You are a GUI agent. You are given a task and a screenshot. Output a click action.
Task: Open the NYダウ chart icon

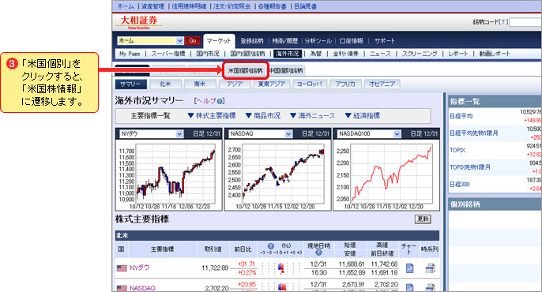click(x=409, y=268)
